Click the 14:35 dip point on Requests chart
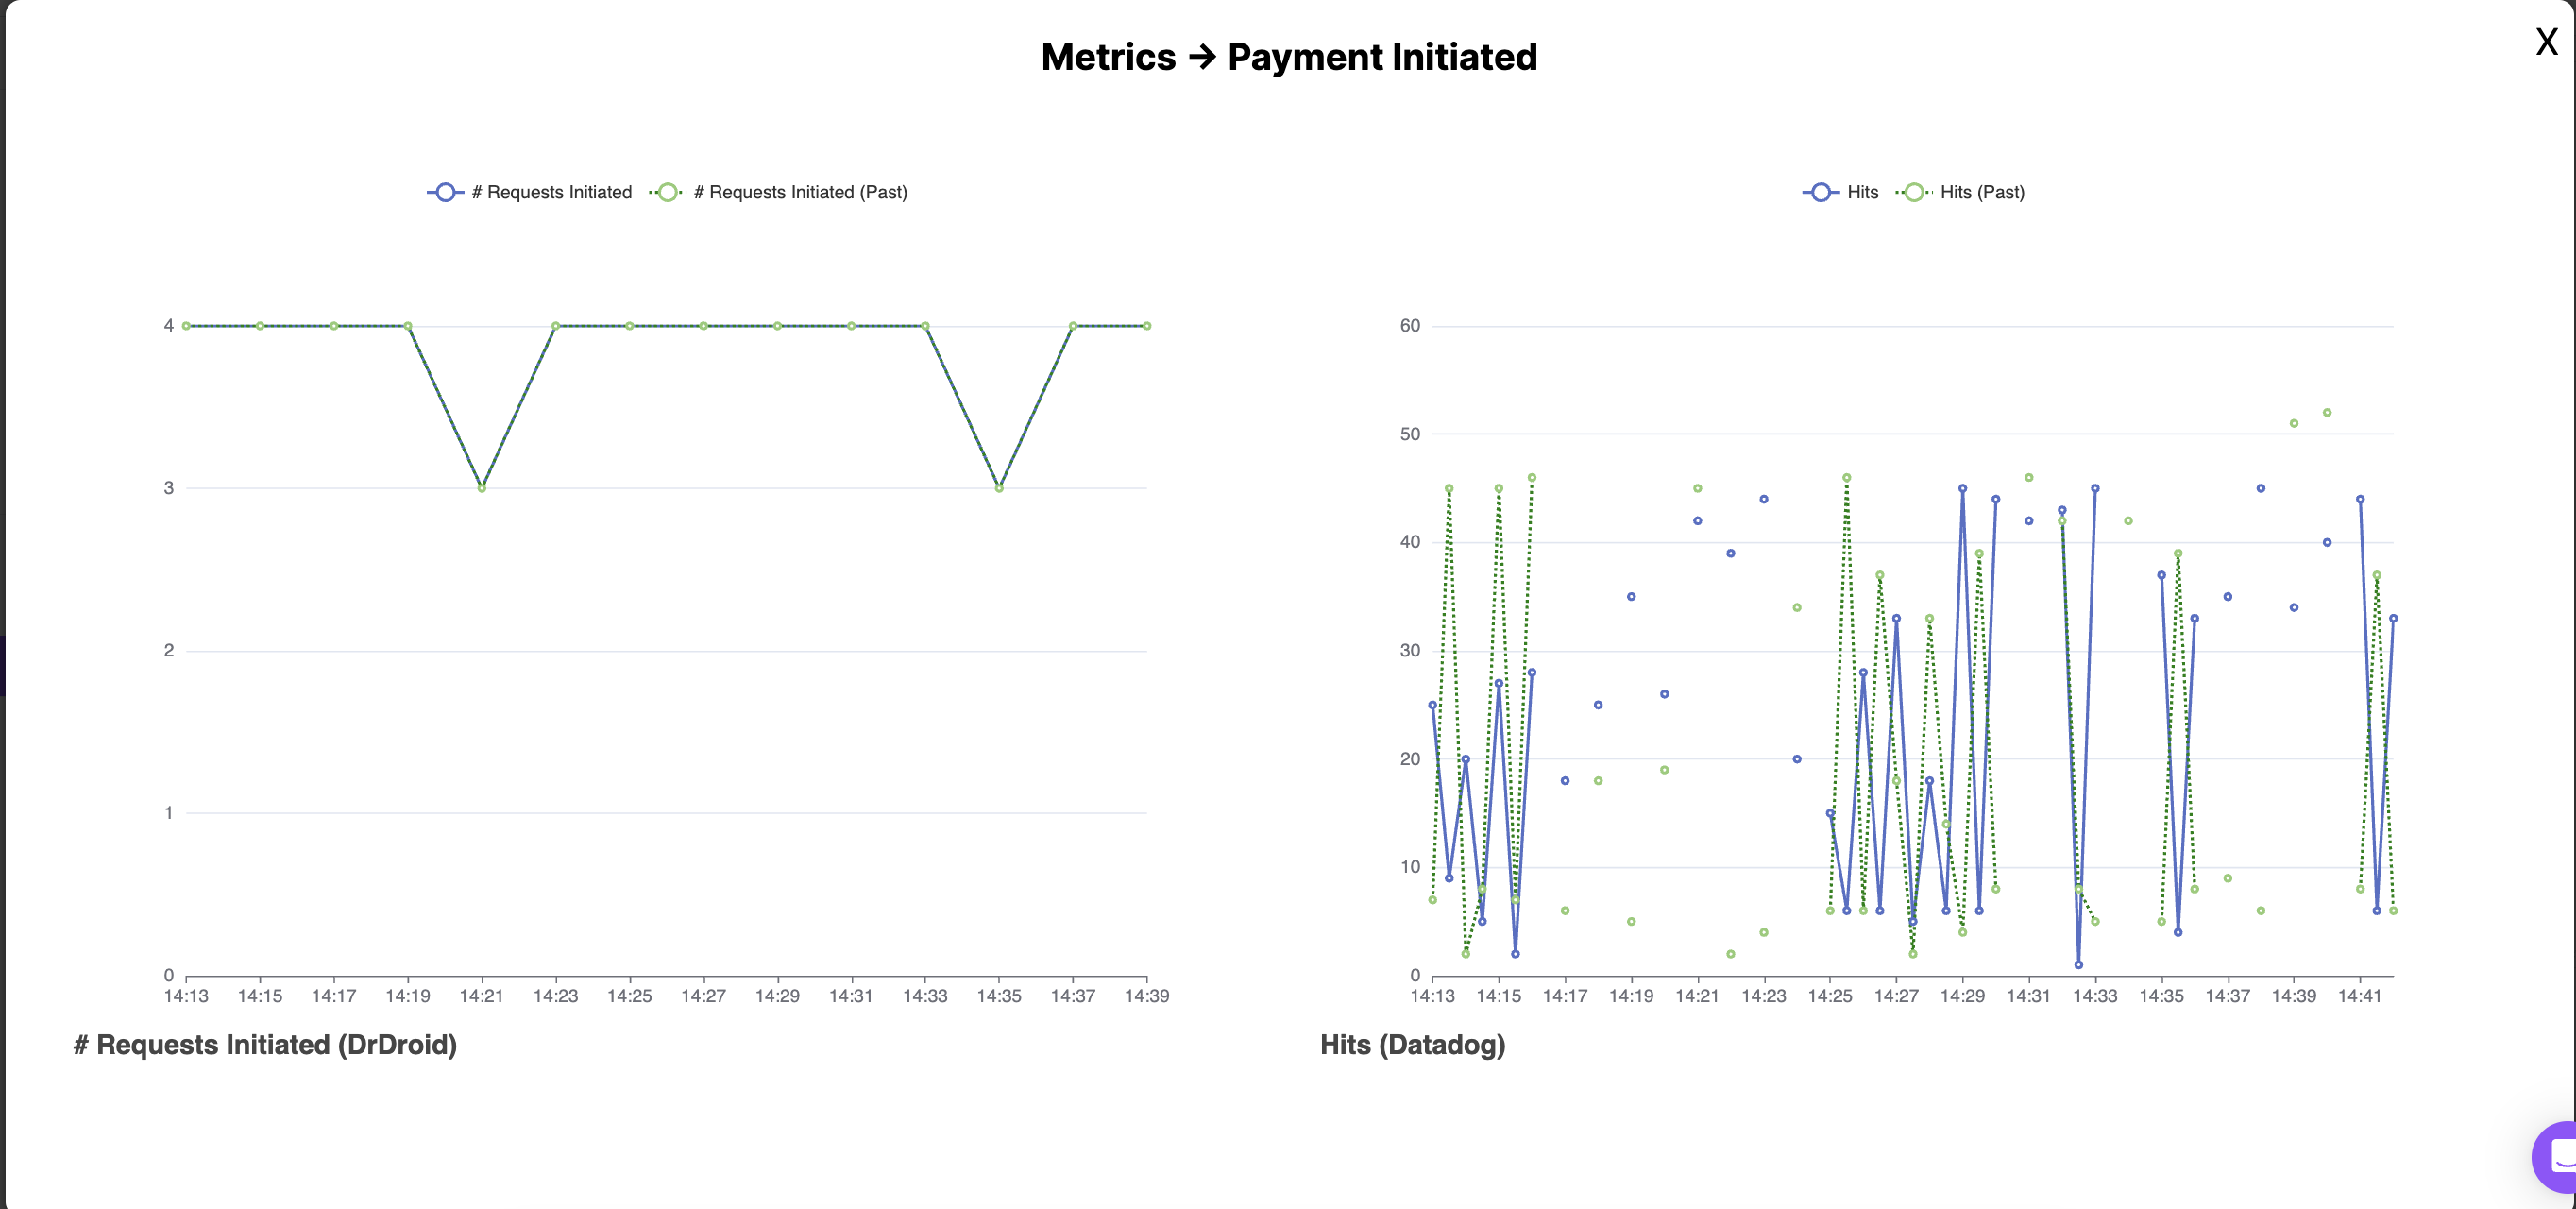The image size is (2576, 1209). tap(999, 488)
